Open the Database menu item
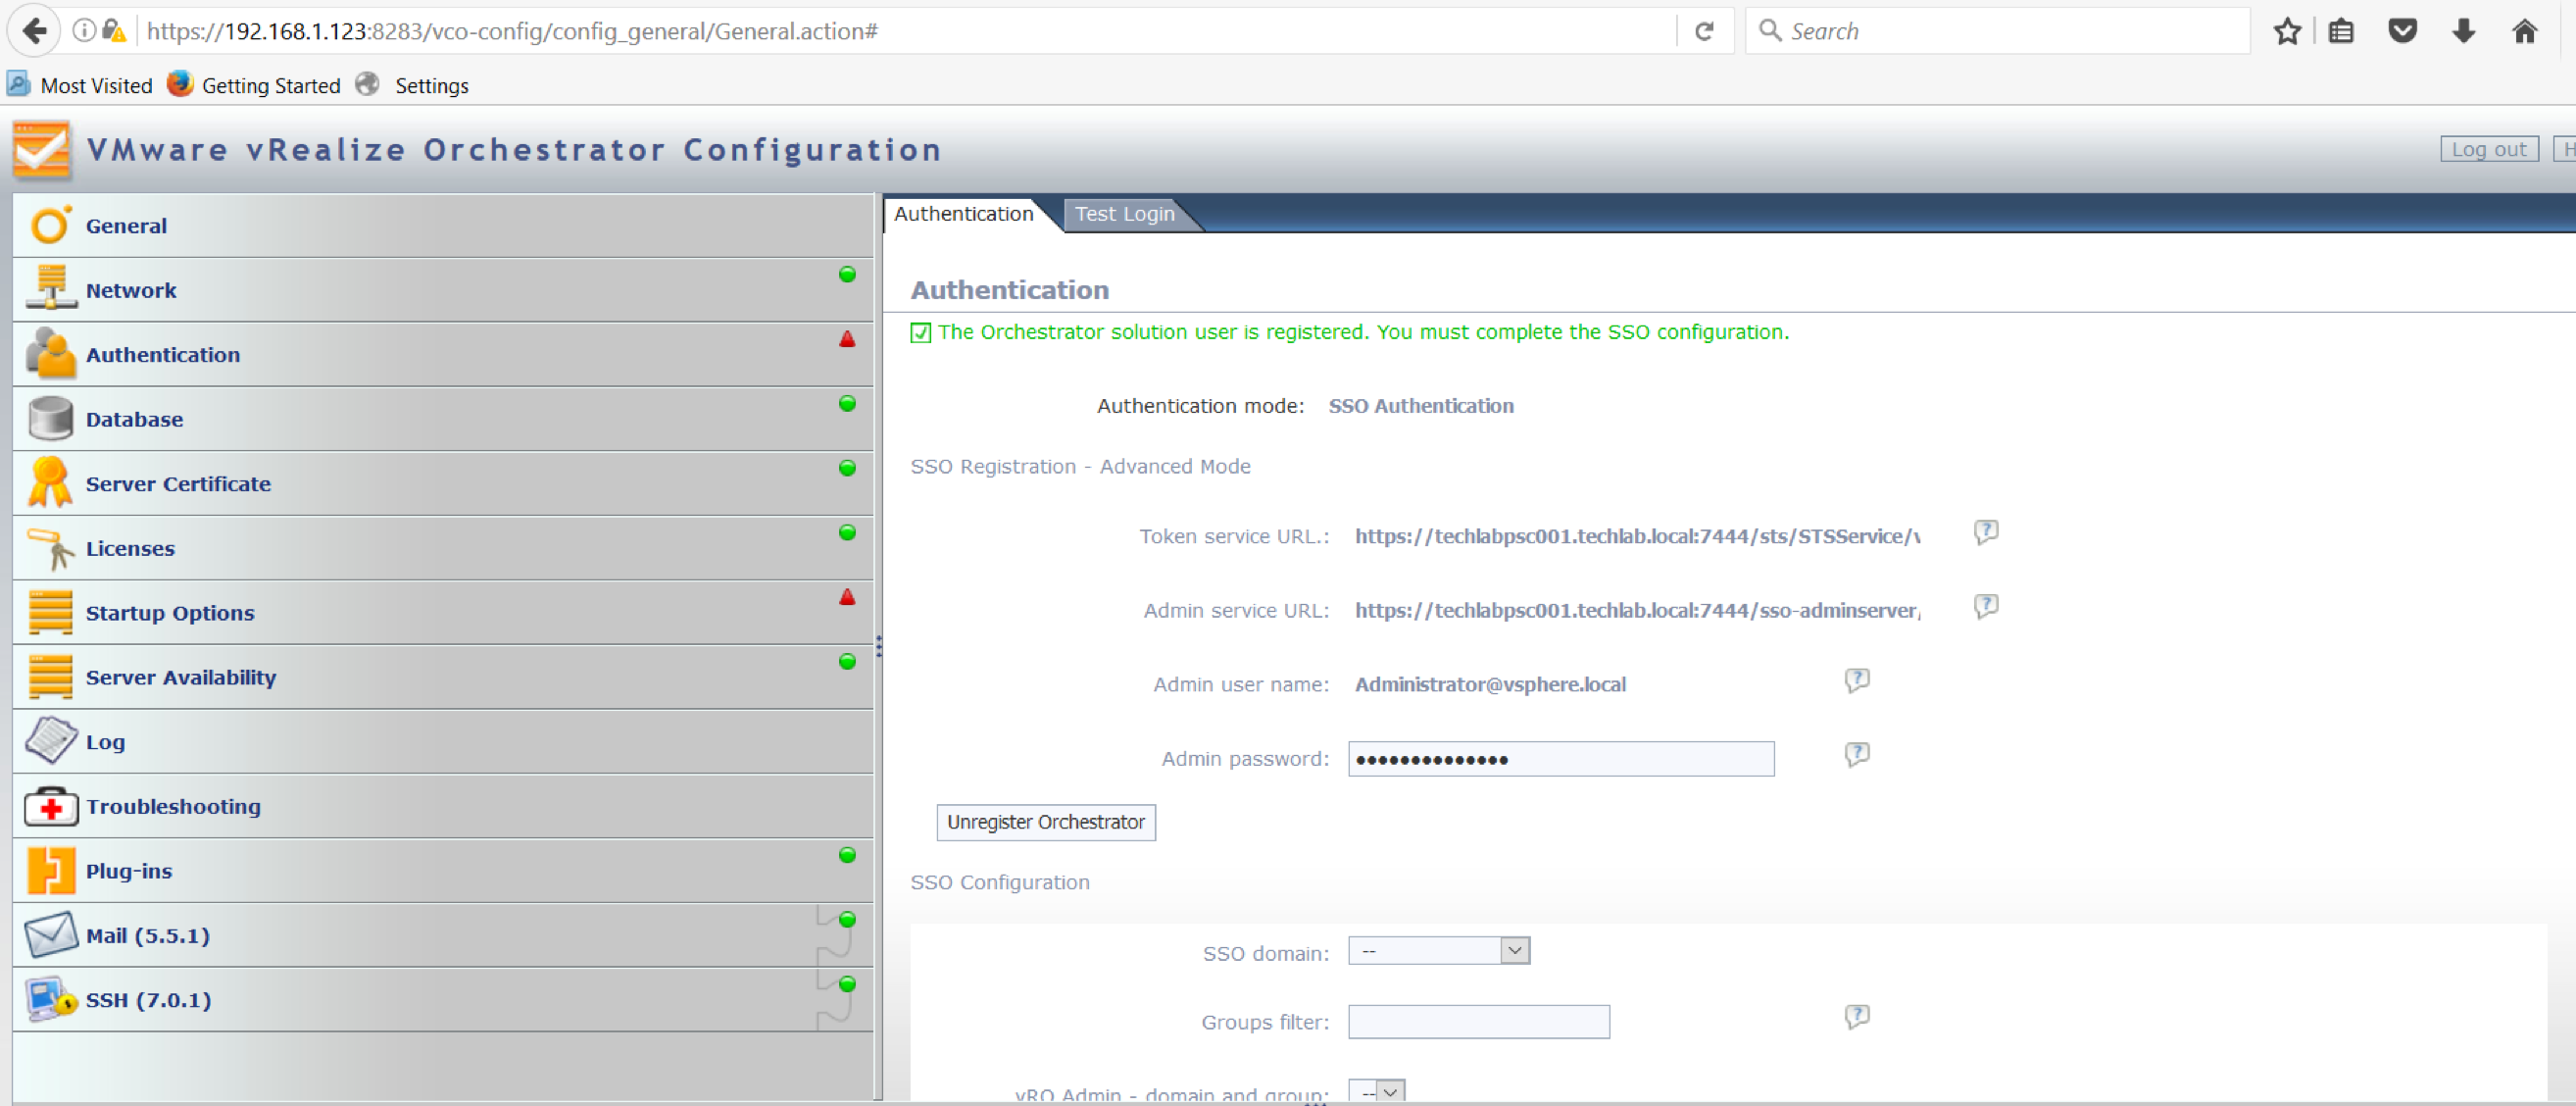The image size is (2576, 1106). 443,419
